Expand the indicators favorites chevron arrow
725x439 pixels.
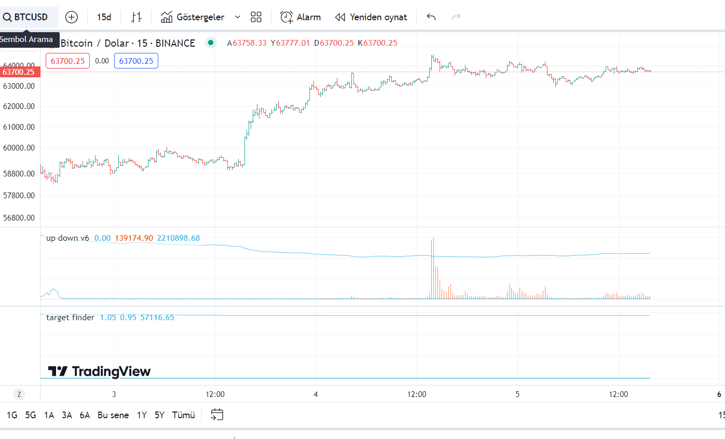click(238, 17)
